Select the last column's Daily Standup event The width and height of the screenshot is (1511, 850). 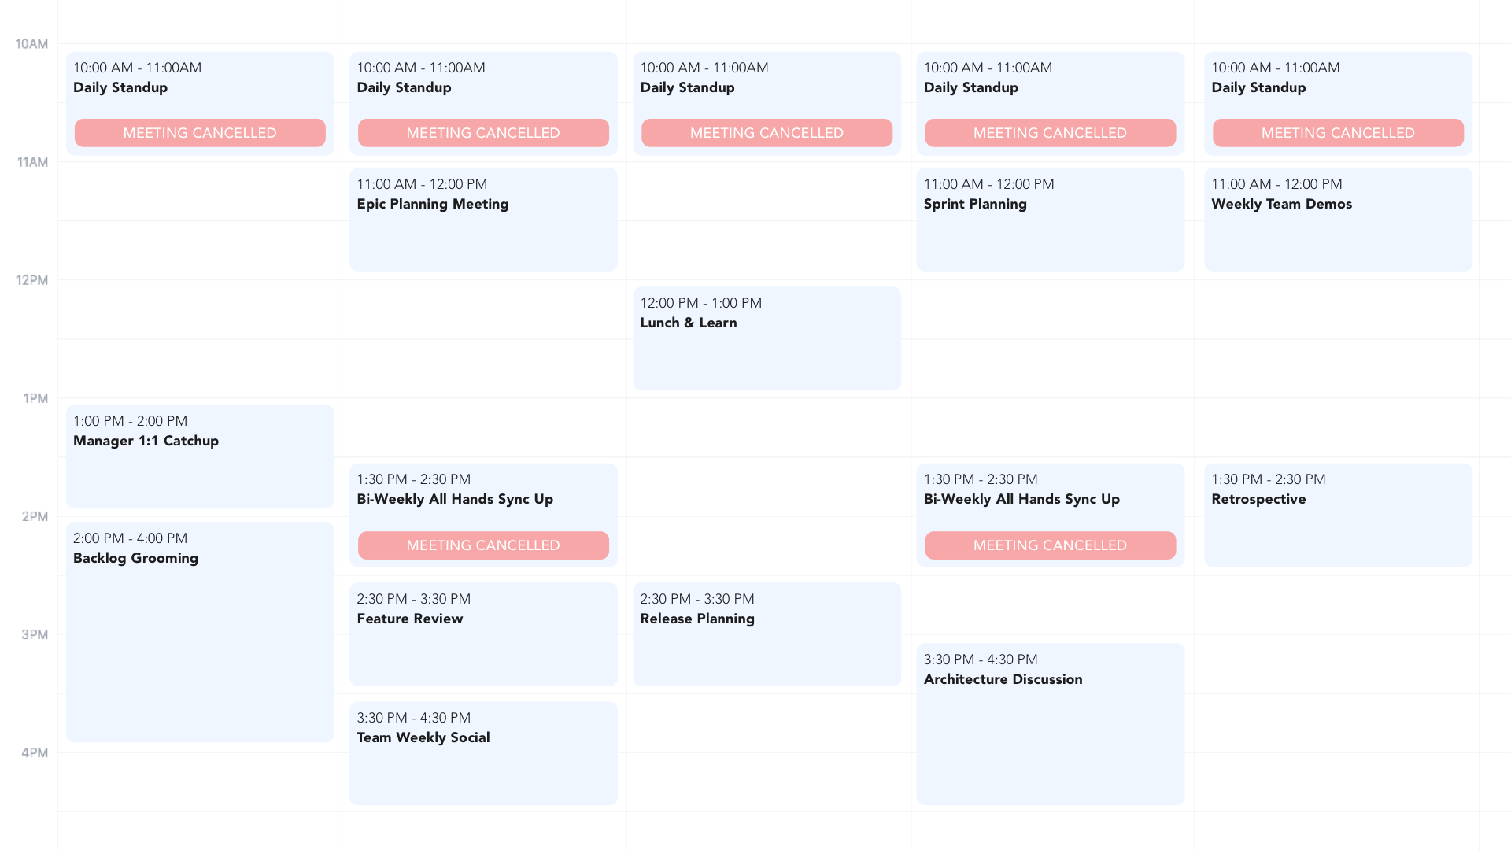(x=1337, y=87)
